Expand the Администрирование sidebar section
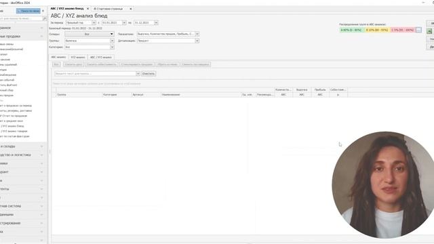This screenshot has width=434, height=244. click(x=22, y=223)
